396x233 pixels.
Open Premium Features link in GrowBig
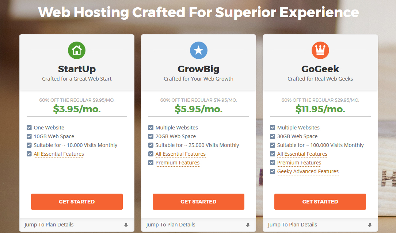click(x=178, y=163)
